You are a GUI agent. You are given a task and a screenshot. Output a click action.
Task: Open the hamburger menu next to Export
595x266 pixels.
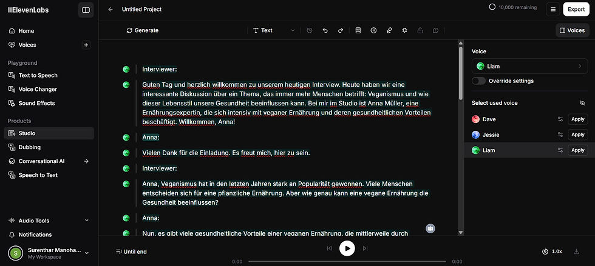tap(553, 10)
